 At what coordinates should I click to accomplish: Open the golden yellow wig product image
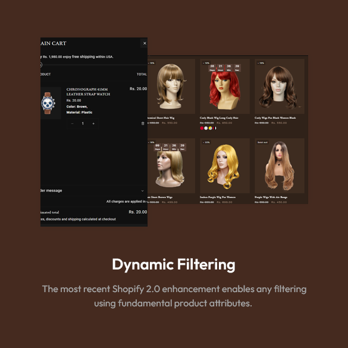click(225, 165)
